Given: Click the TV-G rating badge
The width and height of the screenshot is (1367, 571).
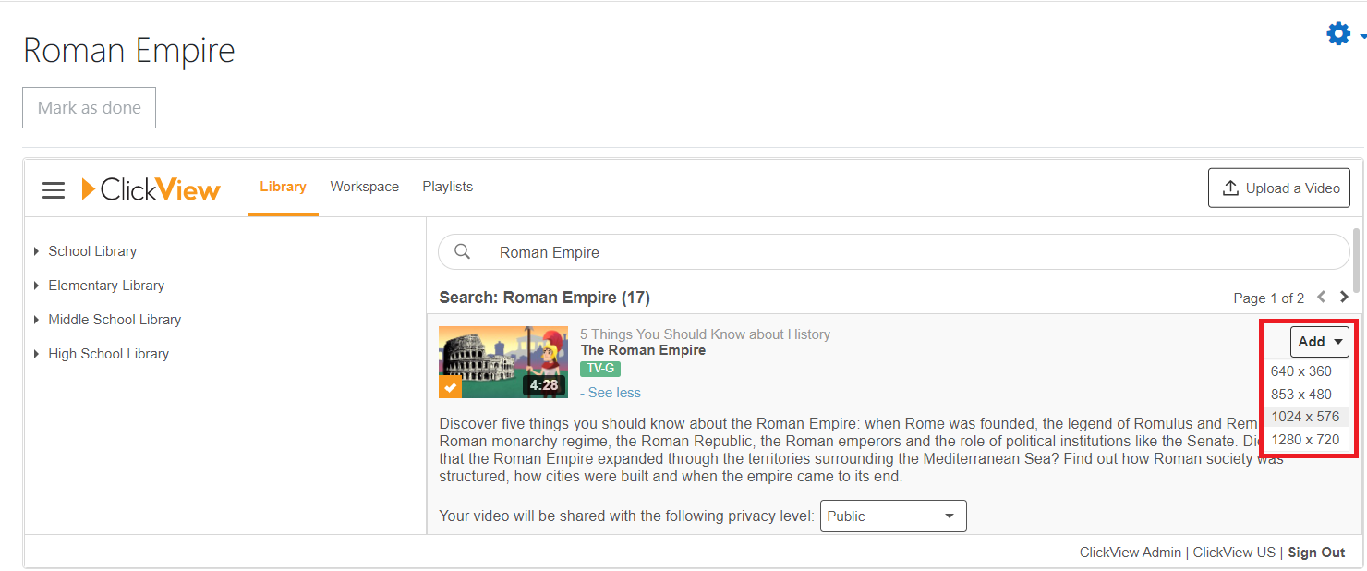Looking at the screenshot, I should [600, 369].
